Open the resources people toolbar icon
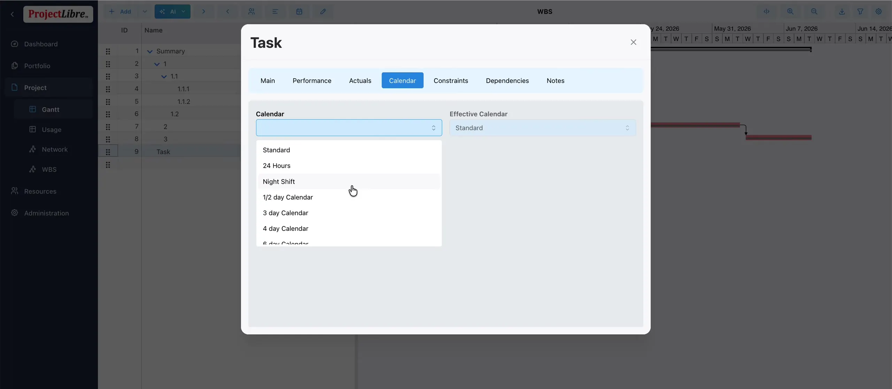Screen dimensions: 892x389 [x=251, y=12]
